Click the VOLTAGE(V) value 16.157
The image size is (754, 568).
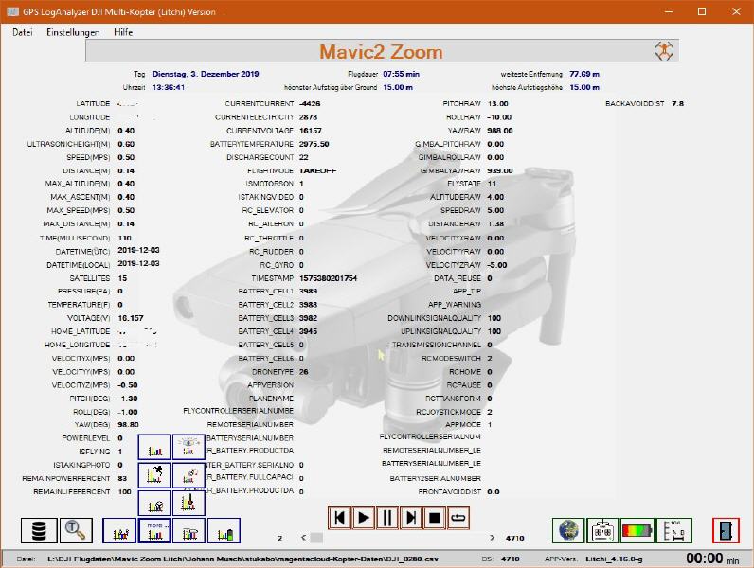click(131, 318)
